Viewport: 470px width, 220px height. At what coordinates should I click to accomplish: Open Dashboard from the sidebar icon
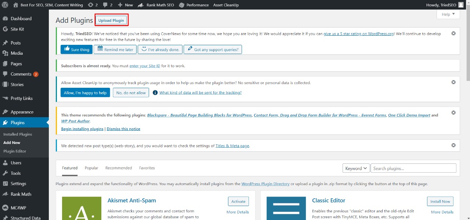click(6, 18)
